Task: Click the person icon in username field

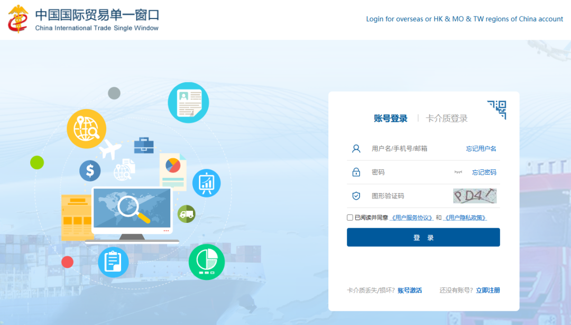Action: point(355,149)
